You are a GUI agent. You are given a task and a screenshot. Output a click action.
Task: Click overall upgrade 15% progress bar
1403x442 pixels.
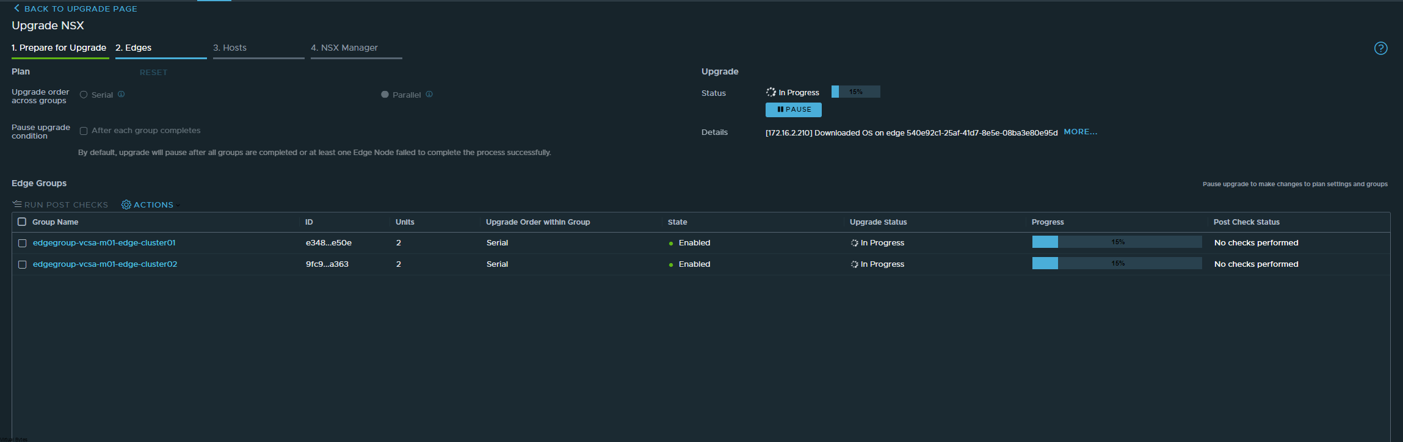(x=856, y=92)
